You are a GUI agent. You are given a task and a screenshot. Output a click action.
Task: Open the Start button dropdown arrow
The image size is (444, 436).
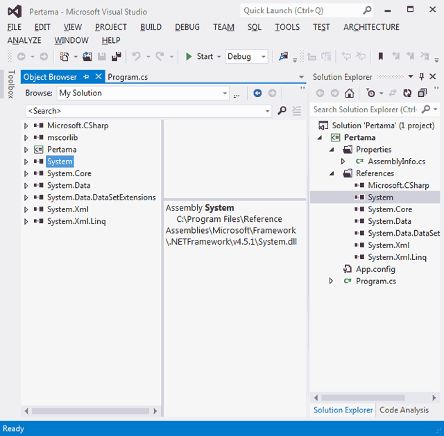(219, 57)
